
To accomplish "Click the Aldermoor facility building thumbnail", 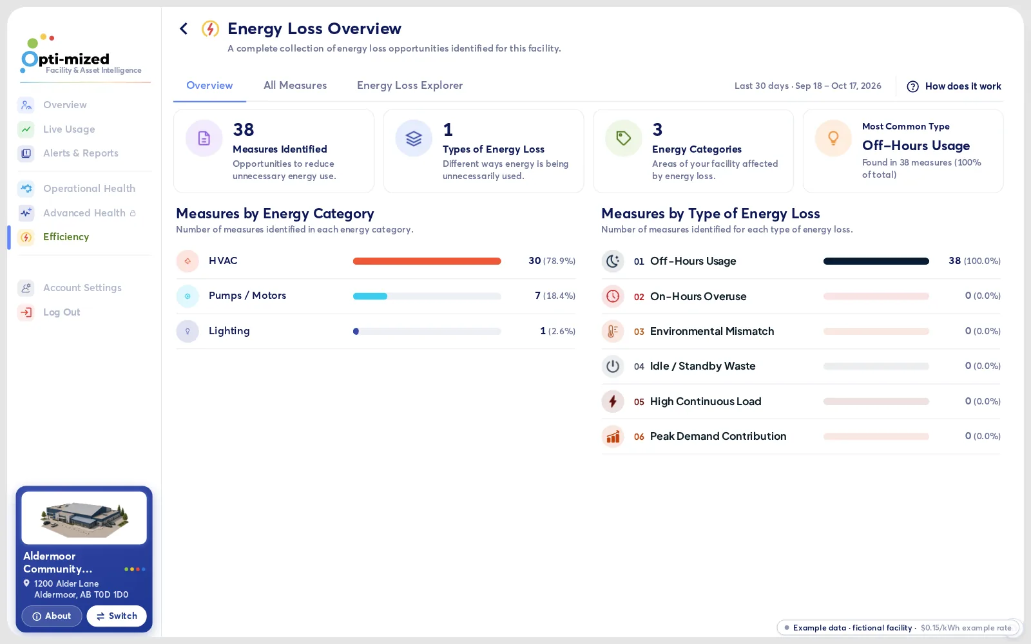I will pos(84,518).
